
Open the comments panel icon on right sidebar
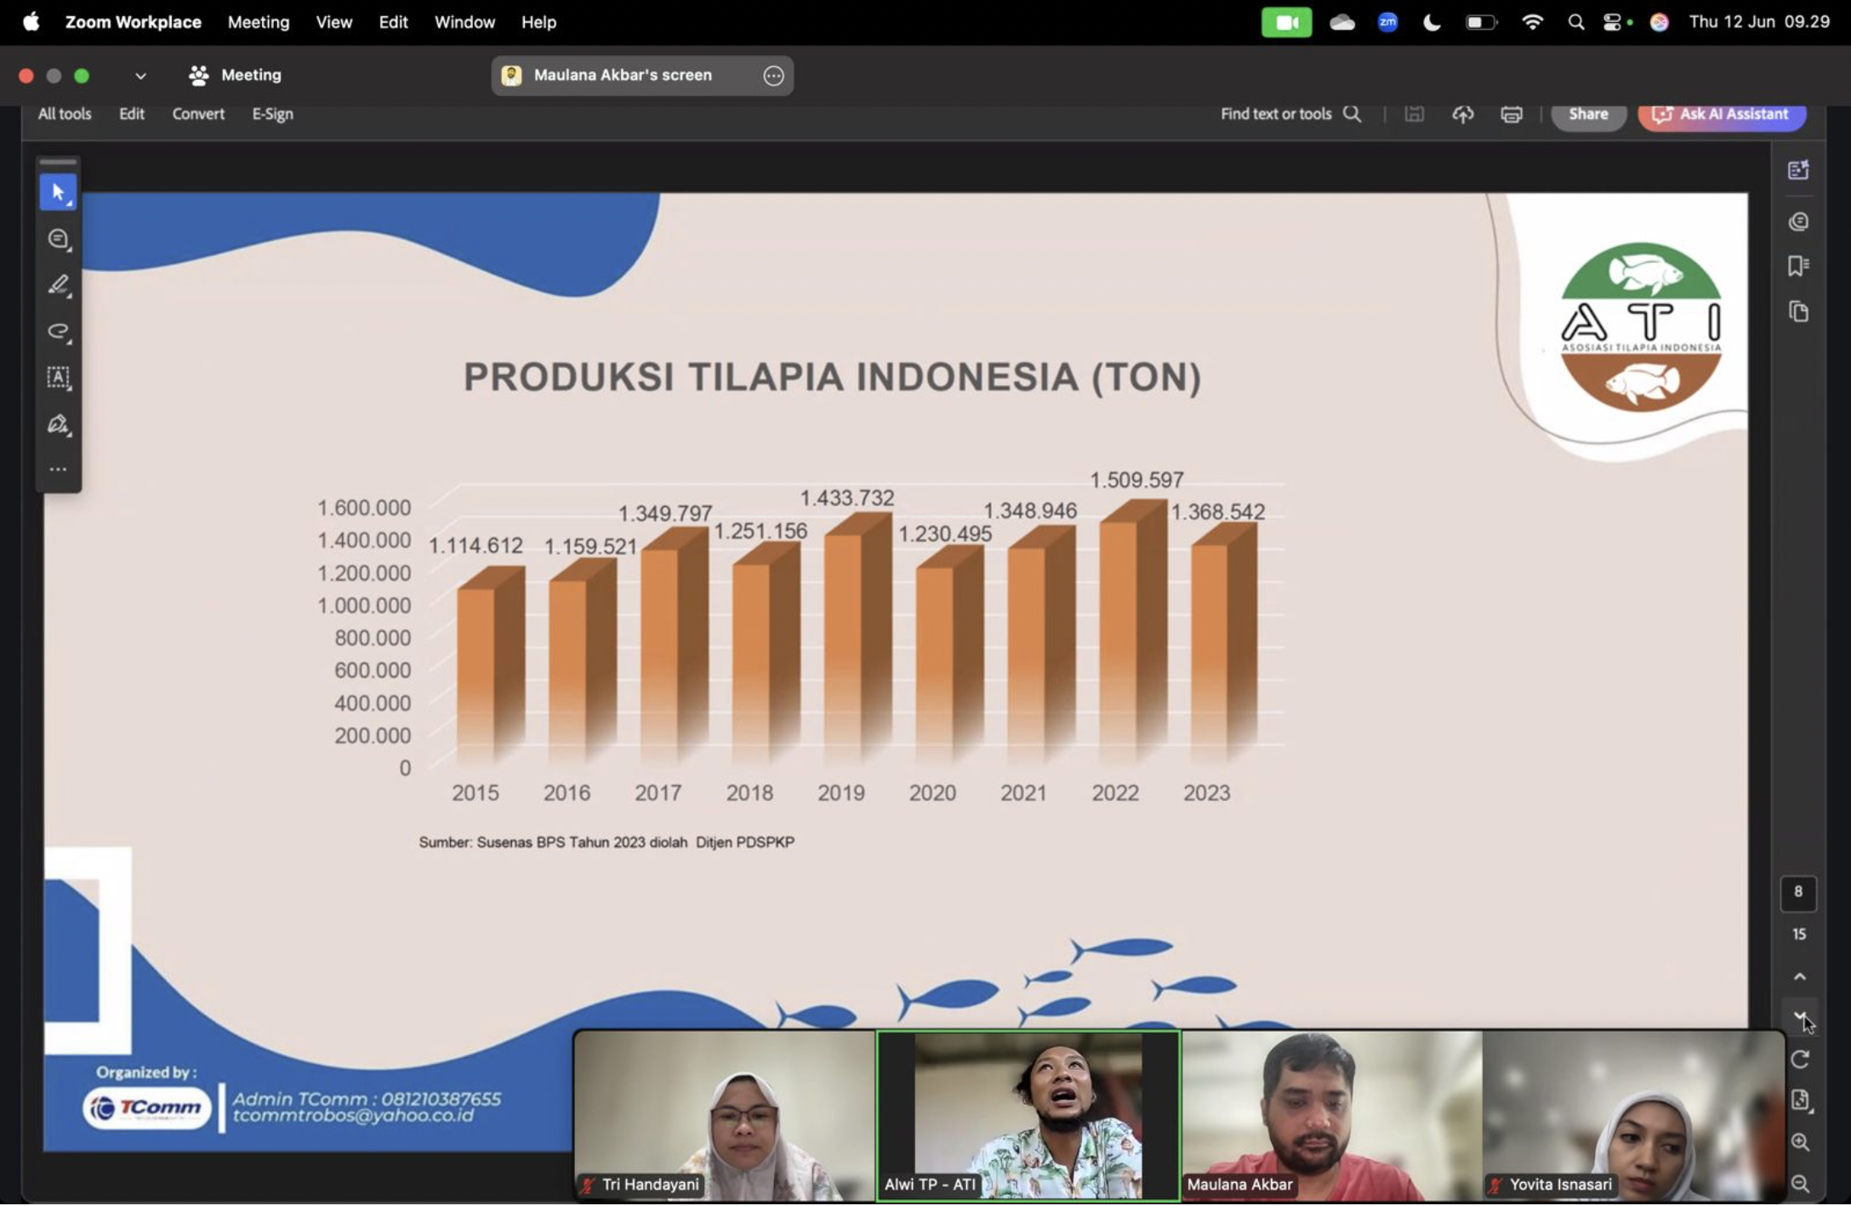1798,222
